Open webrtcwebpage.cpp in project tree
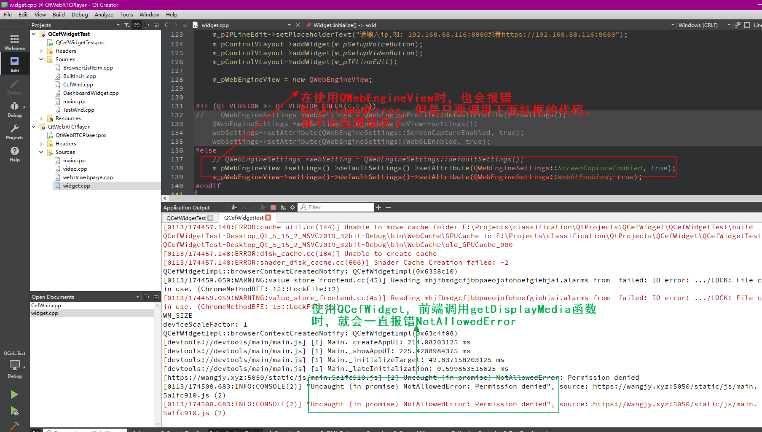Screen dimensions: 762x432 click(88, 177)
